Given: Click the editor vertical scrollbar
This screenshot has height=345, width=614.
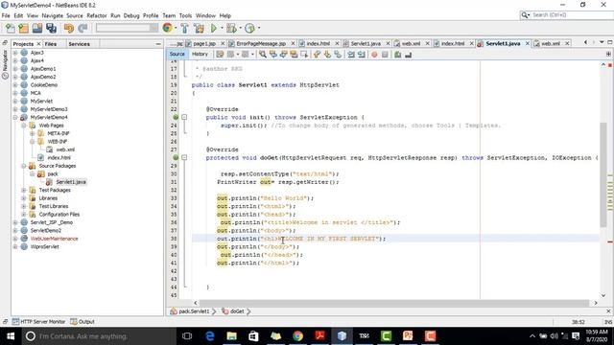Looking at the screenshot, I should point(603,174).
